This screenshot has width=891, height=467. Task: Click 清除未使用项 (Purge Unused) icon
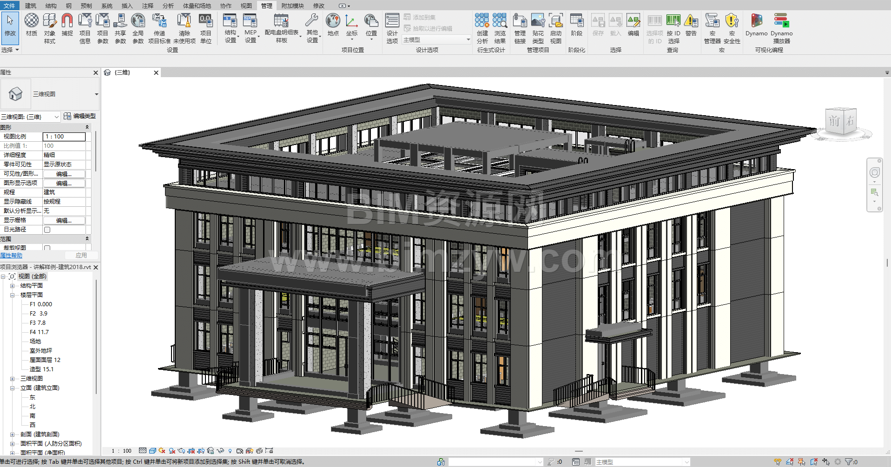[185, 21]
